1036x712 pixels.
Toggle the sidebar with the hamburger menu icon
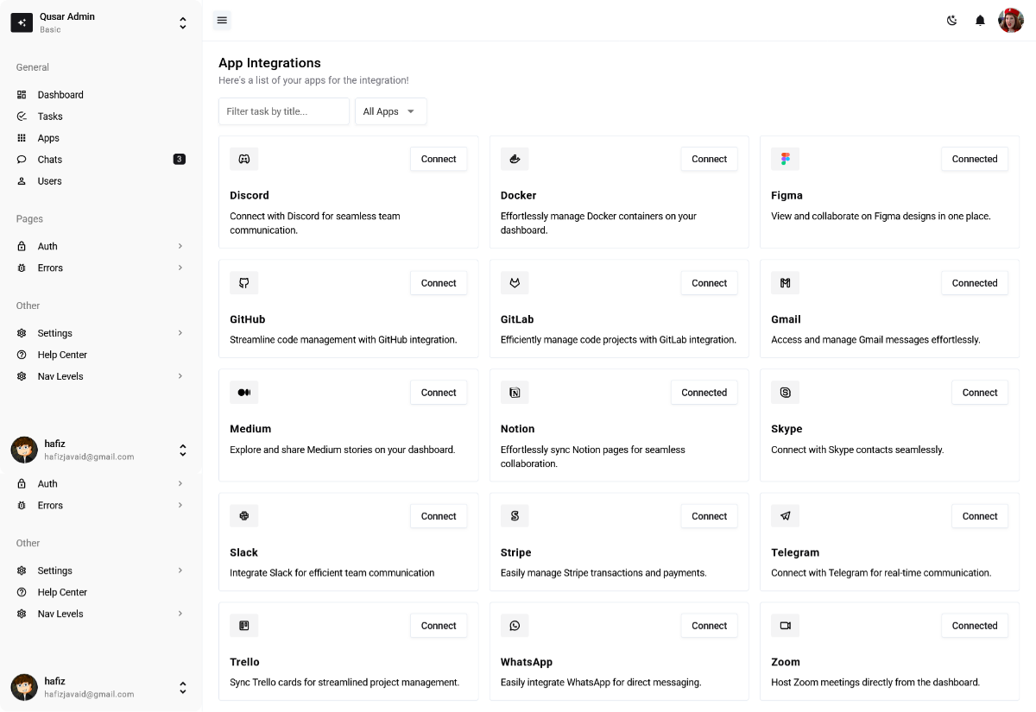222,21
